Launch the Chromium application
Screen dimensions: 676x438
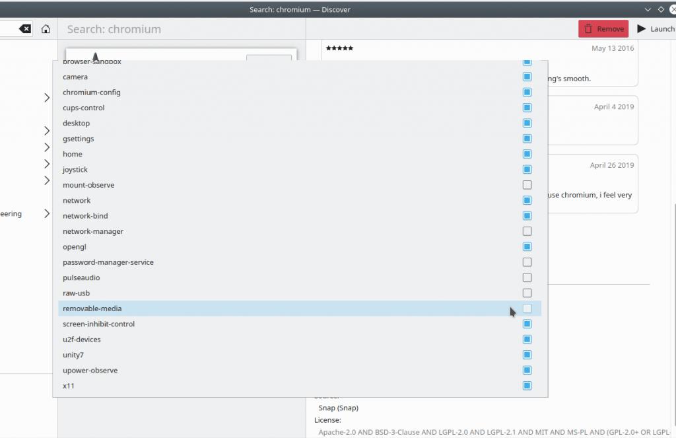pyautogui.click(x=656, y=29)
